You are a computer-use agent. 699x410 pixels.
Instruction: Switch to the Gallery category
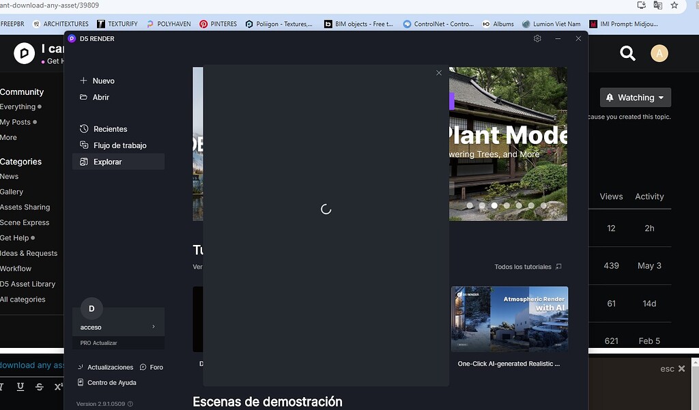click(x=12, y=192)
